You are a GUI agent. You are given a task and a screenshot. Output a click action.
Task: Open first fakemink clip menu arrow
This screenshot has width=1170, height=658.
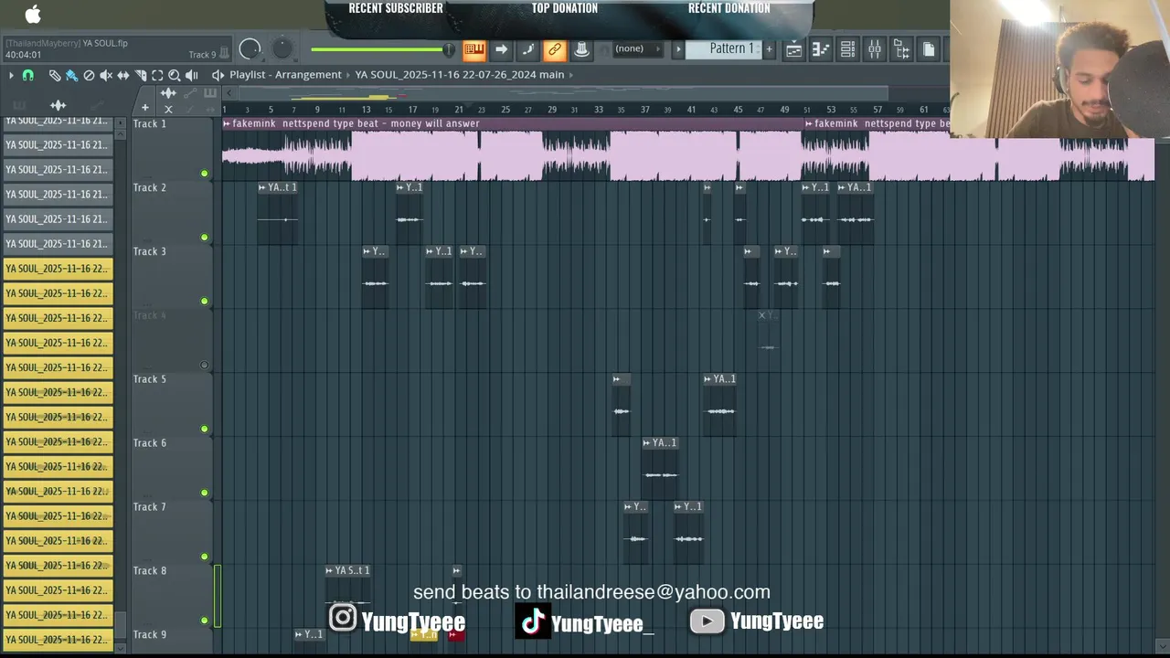[x=227, y=123]
